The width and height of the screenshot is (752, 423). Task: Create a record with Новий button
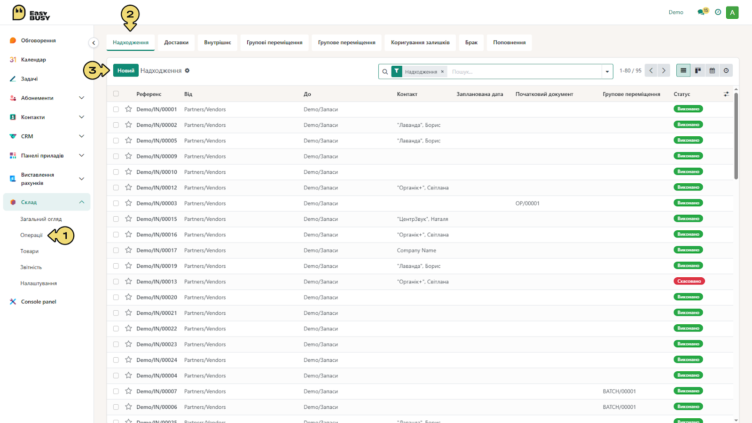pyautogui.click(x=126, y=70)
